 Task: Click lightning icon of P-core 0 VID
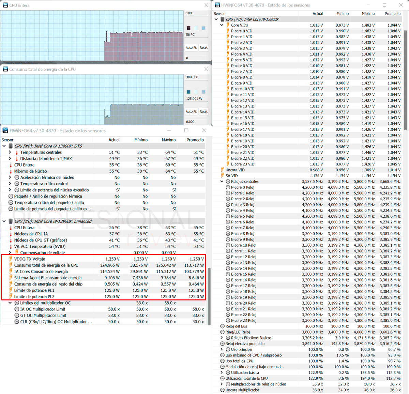click(228, 31)
